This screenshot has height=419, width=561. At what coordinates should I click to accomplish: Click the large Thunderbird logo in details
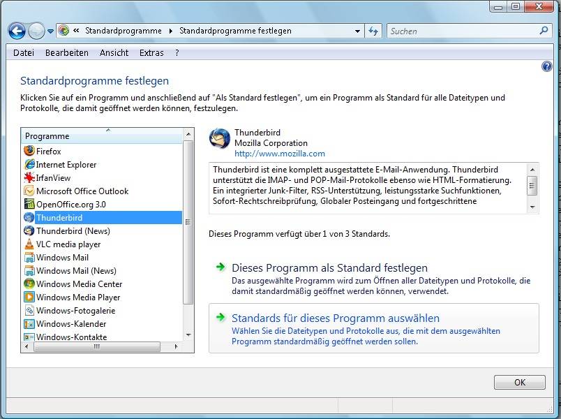tap(219, 138)
